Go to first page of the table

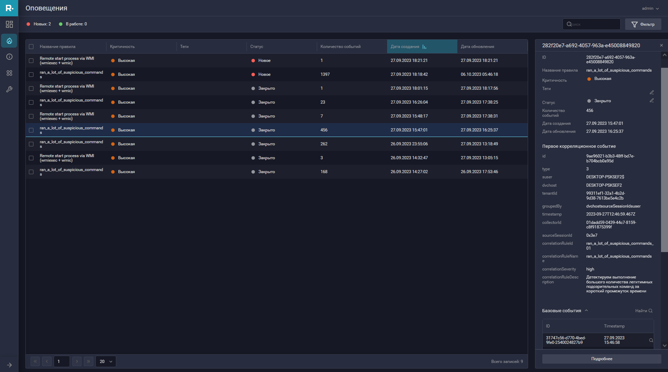click(x=35, y=362)
